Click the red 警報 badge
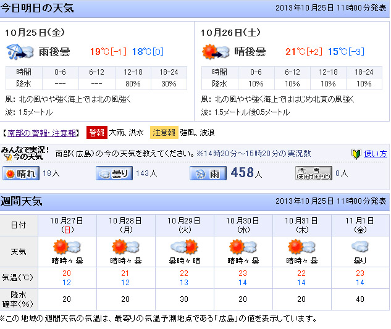Image resolution: width=391 pixels, height=329 pixels. [x=96, y=132]
